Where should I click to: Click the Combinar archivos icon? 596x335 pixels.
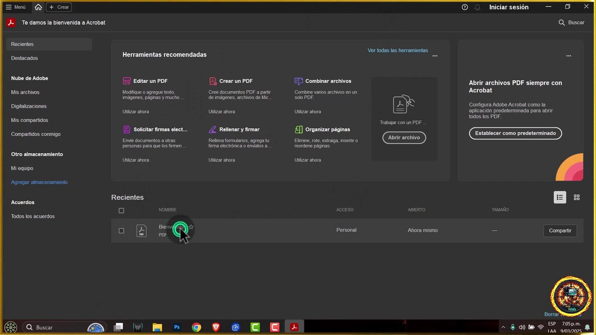click(298, 81)
